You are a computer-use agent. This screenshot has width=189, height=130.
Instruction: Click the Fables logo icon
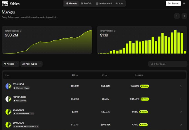coord(5,4)
